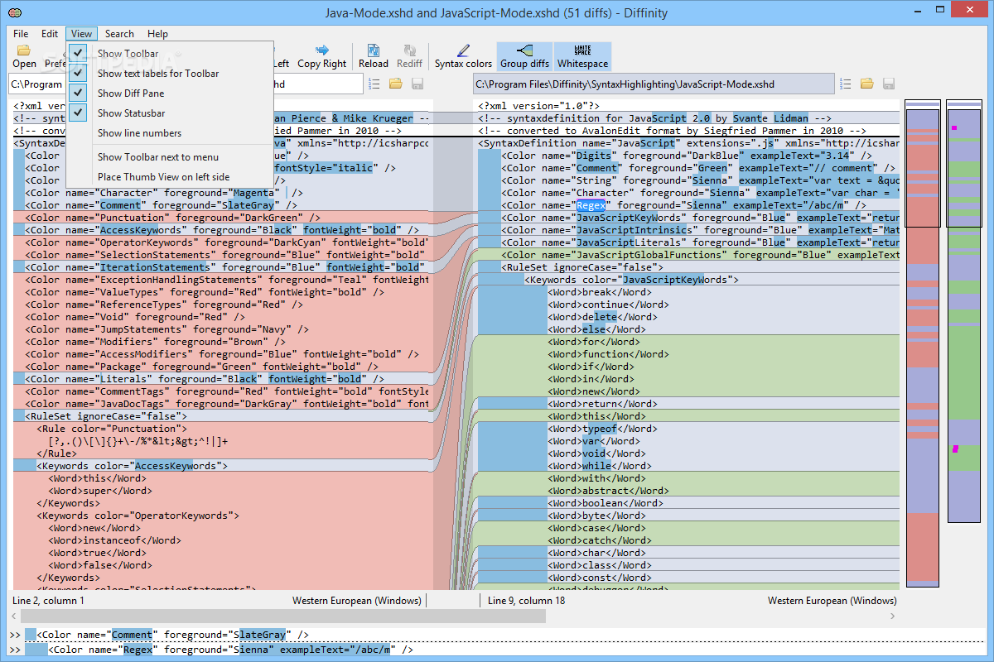The height and width of the screenshot is (662, 994).
Task: Click the left thumbnail overview strip with red blocks
Action: tap(923, 343)
